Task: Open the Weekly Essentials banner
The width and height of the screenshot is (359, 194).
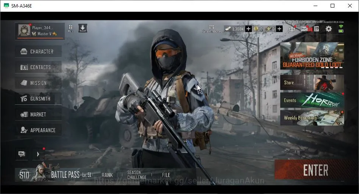Action: coord(312,118)
